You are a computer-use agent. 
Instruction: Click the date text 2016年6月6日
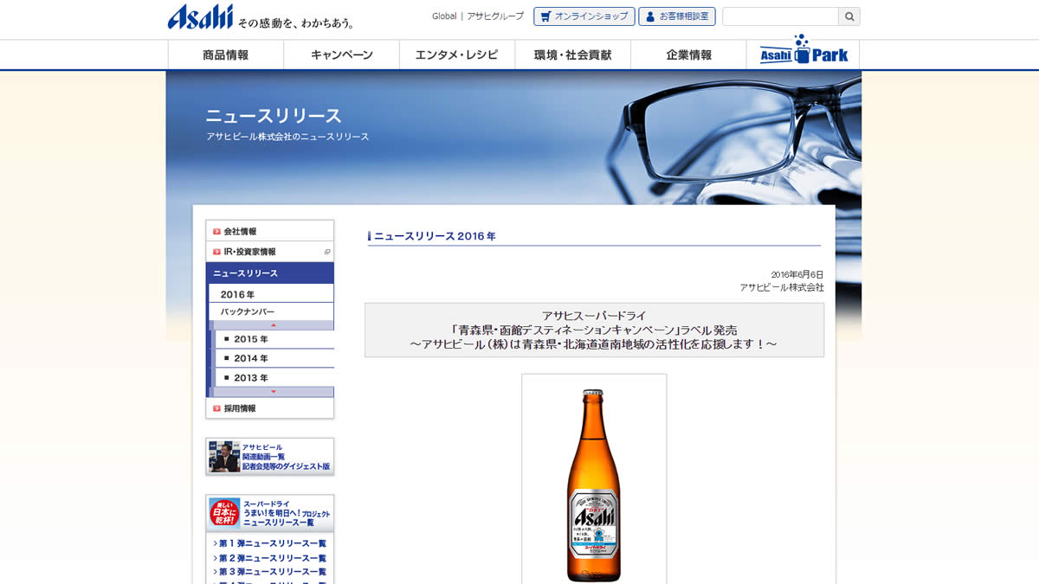(797, 274)
